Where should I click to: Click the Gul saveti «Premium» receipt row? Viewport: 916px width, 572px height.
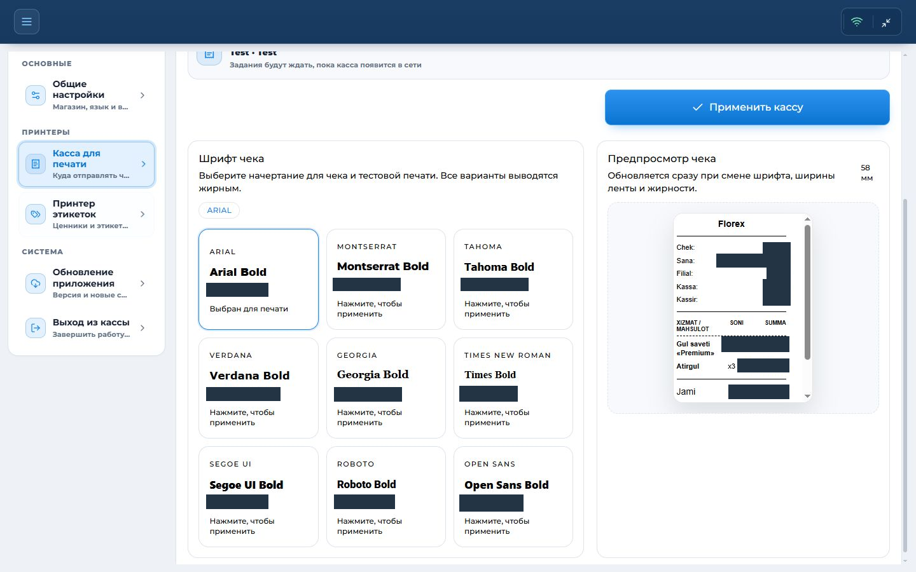click(x=733, y=348)
